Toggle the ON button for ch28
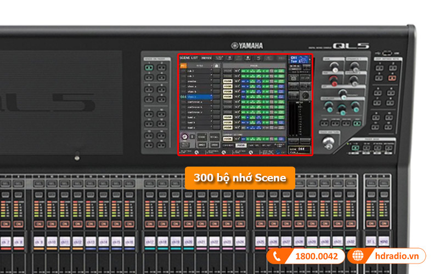439x274 pixels. [x=299, y=224]
